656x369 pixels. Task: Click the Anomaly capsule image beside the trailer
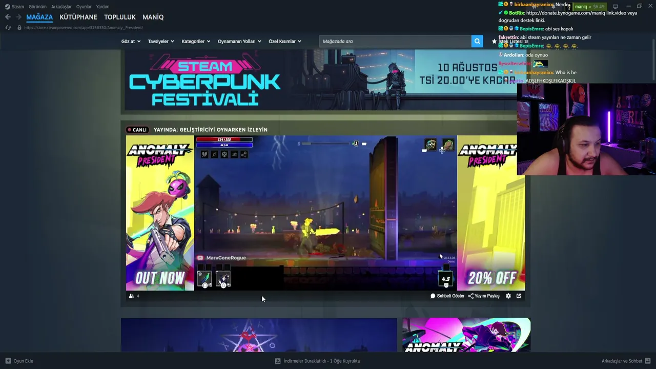click(x=466, y=335)
